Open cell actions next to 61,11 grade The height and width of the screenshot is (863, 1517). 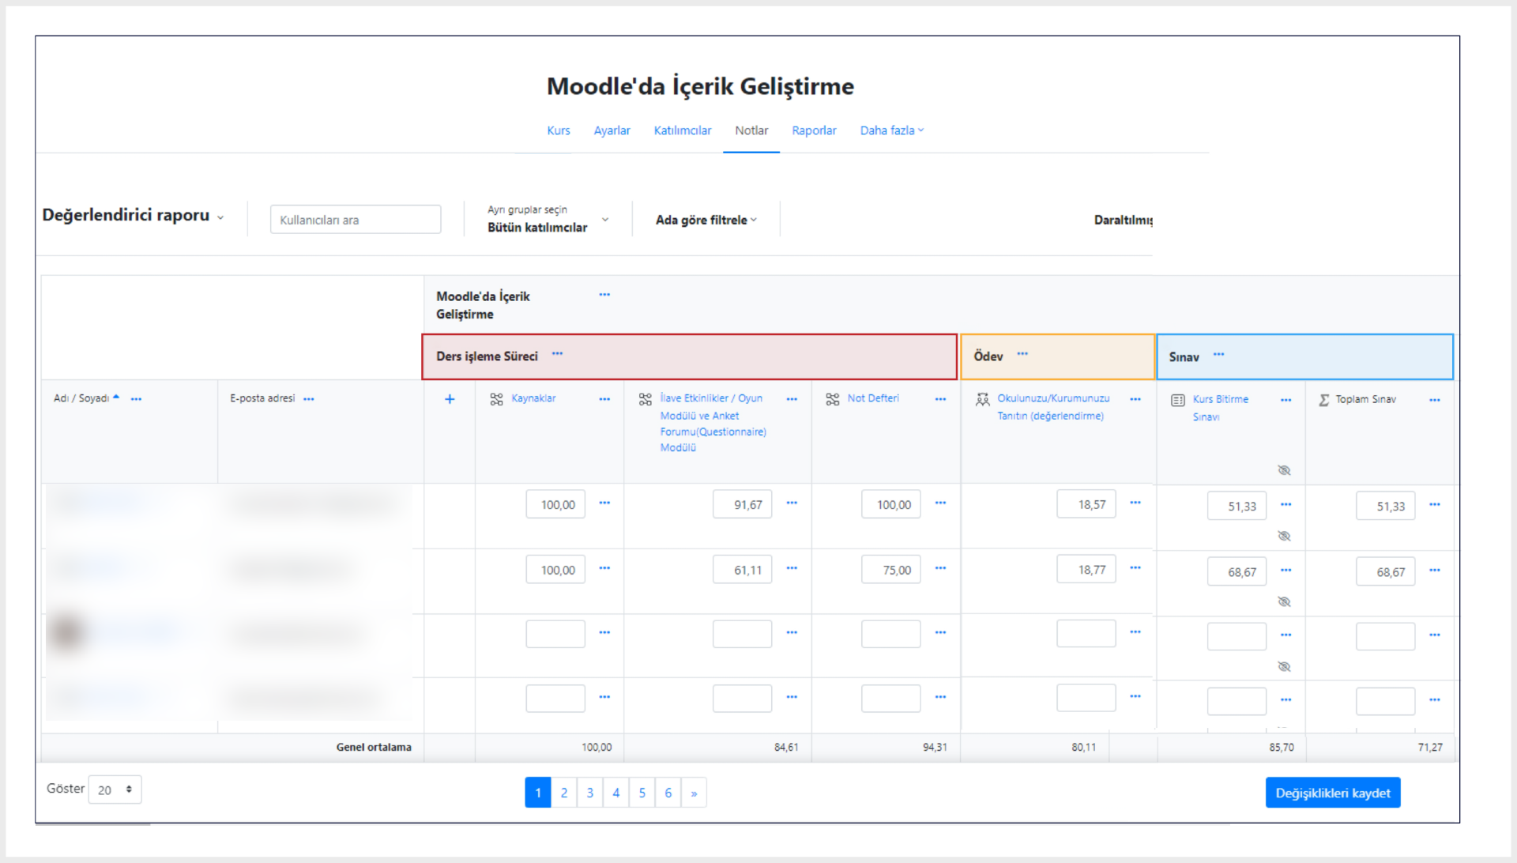(x=792, y=568)
